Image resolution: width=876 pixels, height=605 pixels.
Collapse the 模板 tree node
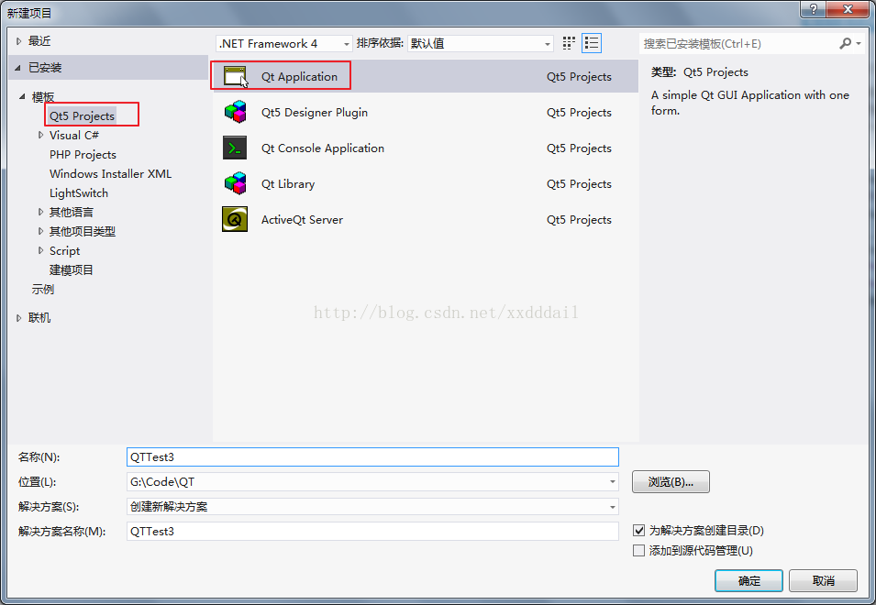coord(22,96)
